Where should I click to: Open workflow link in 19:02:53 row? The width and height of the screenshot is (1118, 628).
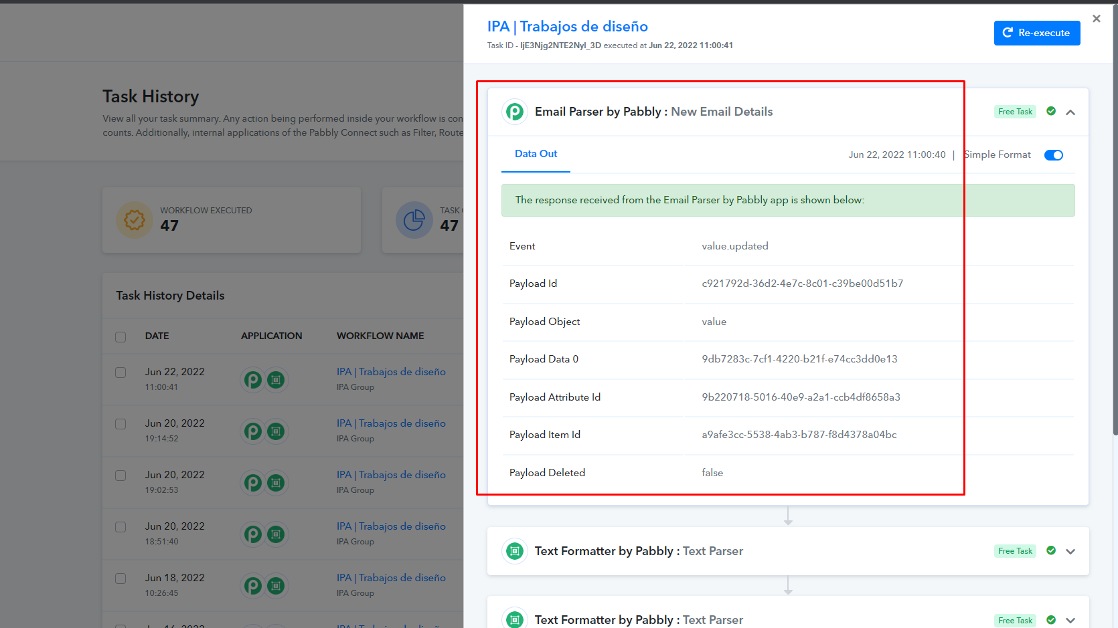(x=391, y=475)
